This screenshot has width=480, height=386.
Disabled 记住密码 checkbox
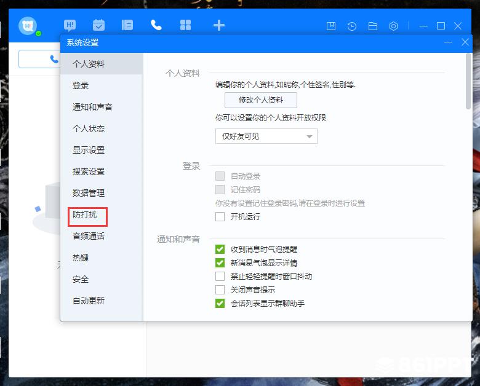(220, 190)
